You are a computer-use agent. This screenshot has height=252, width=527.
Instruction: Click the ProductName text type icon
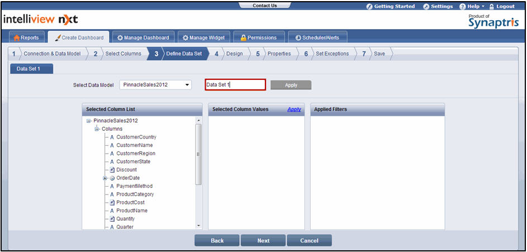(x=112, y=211)
